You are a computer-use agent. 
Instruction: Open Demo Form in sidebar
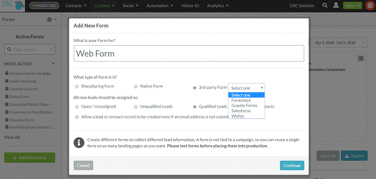[x=19, y=97]
